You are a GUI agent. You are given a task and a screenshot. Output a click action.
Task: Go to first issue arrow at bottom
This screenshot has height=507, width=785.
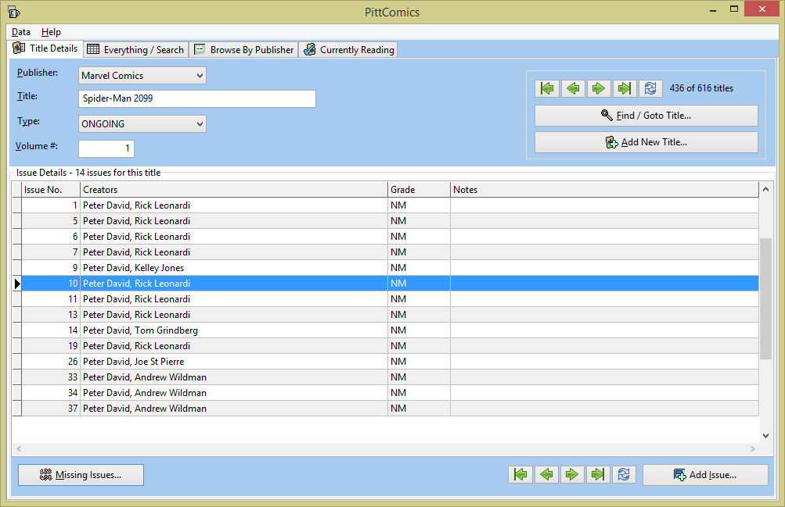click(x=520, y=474)
